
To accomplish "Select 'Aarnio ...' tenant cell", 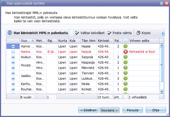I will 27,46.
